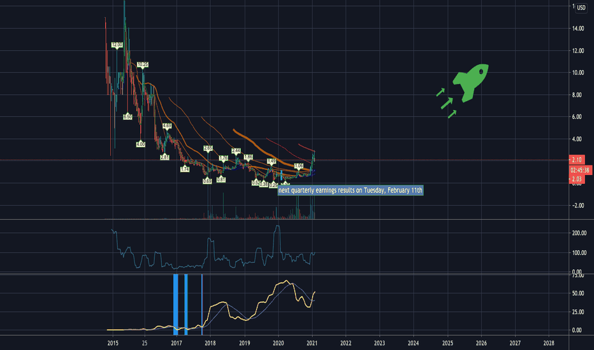Click the 100.00 indicator axis label

pyautogui.click(x=579, y=253)
